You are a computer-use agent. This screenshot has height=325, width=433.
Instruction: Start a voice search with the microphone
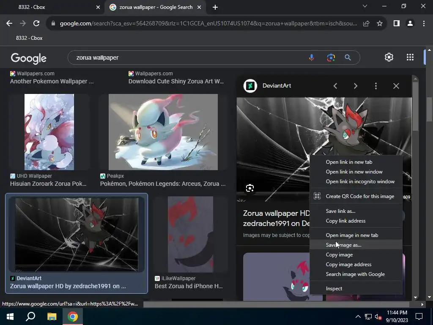click(x=312, y=58)
